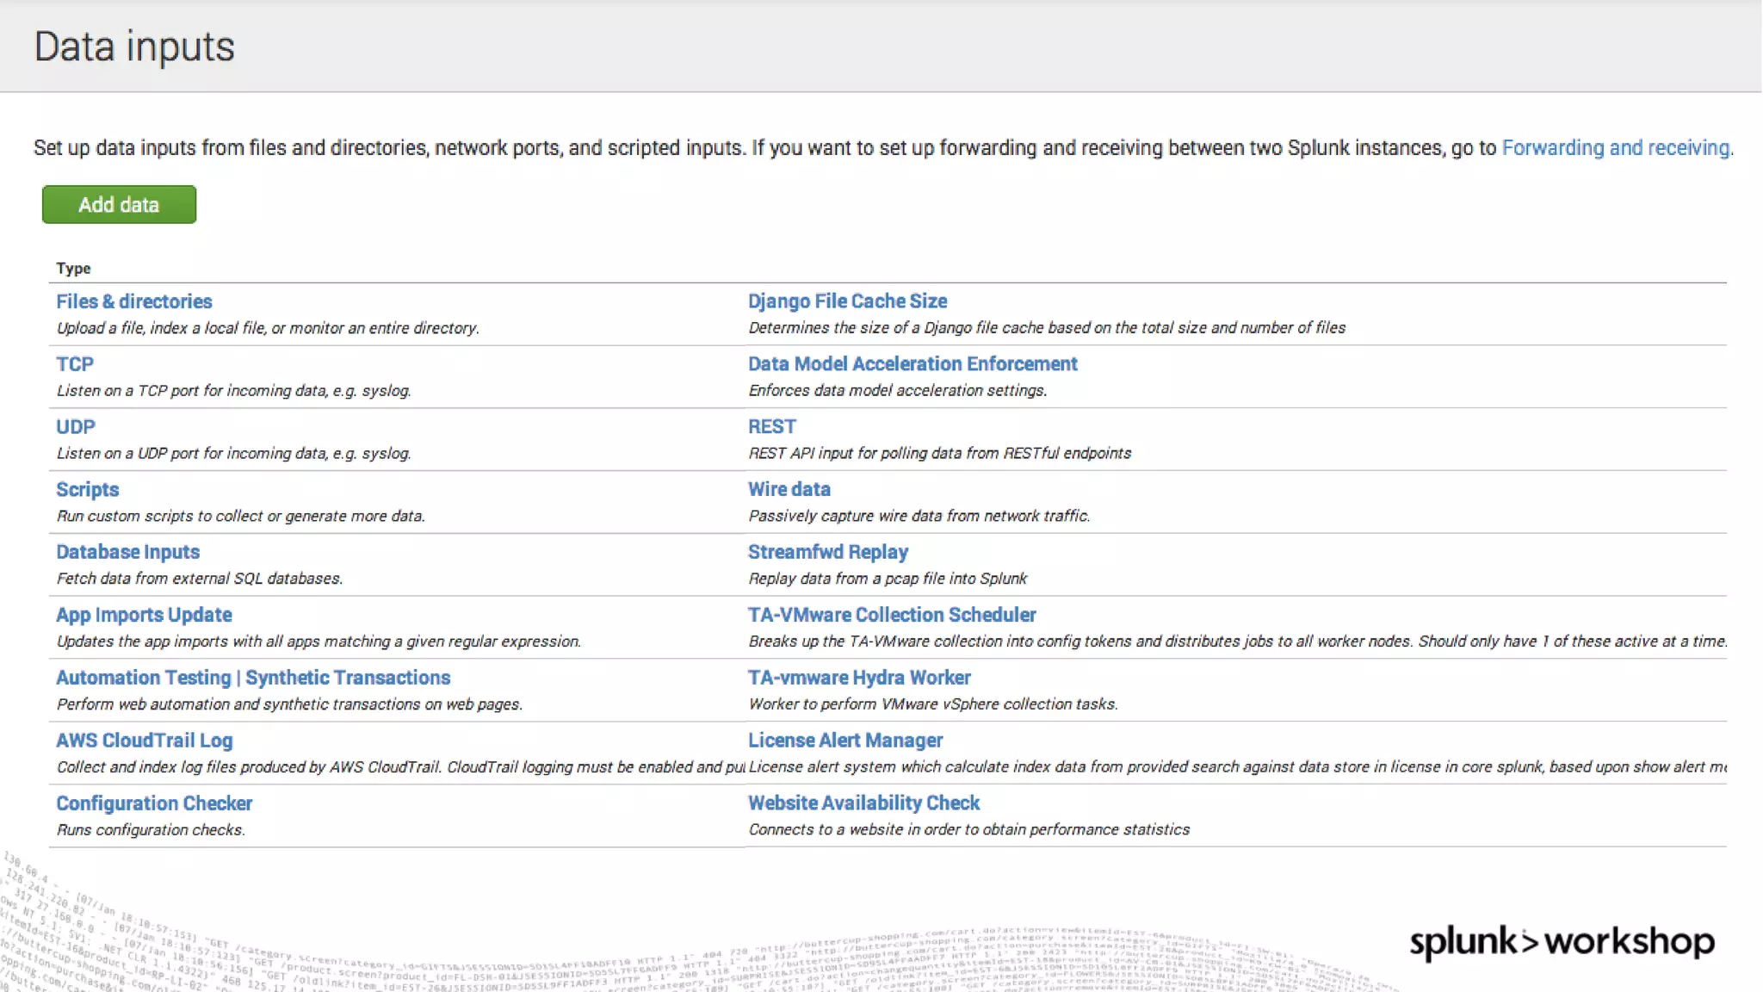Click Streamfwd Replay link
1763x992 pixels.
pyautogui.click(x=827, y=552)
